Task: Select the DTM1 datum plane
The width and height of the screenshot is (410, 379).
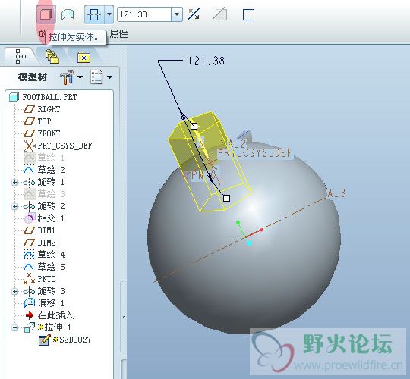Action: click(46, 230)
